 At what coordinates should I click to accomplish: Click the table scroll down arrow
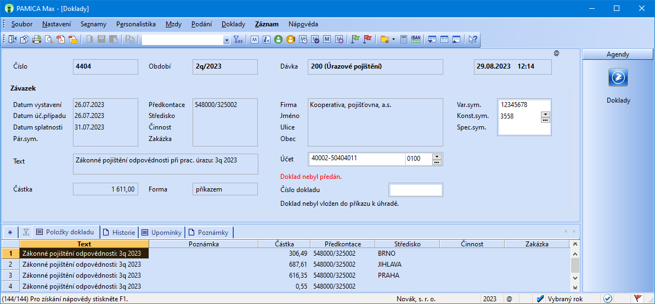pyautogui.click(x=575, y=278)
